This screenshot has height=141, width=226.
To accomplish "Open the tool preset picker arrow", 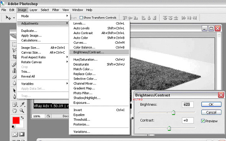I will [x=14, y=18].
